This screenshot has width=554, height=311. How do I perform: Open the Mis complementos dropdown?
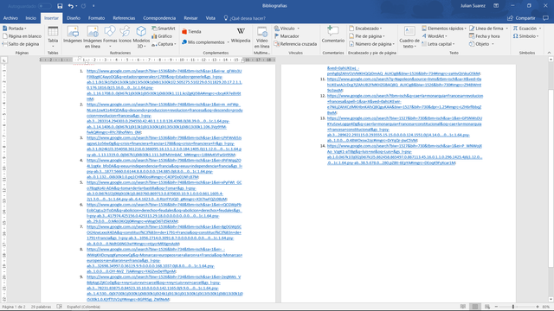pyautogui.click(x=205, y=42)
